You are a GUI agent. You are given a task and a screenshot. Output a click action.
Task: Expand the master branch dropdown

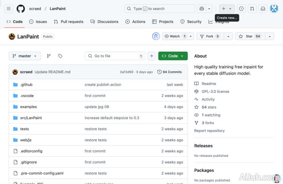pyautogui.click(x=25, y=56)
